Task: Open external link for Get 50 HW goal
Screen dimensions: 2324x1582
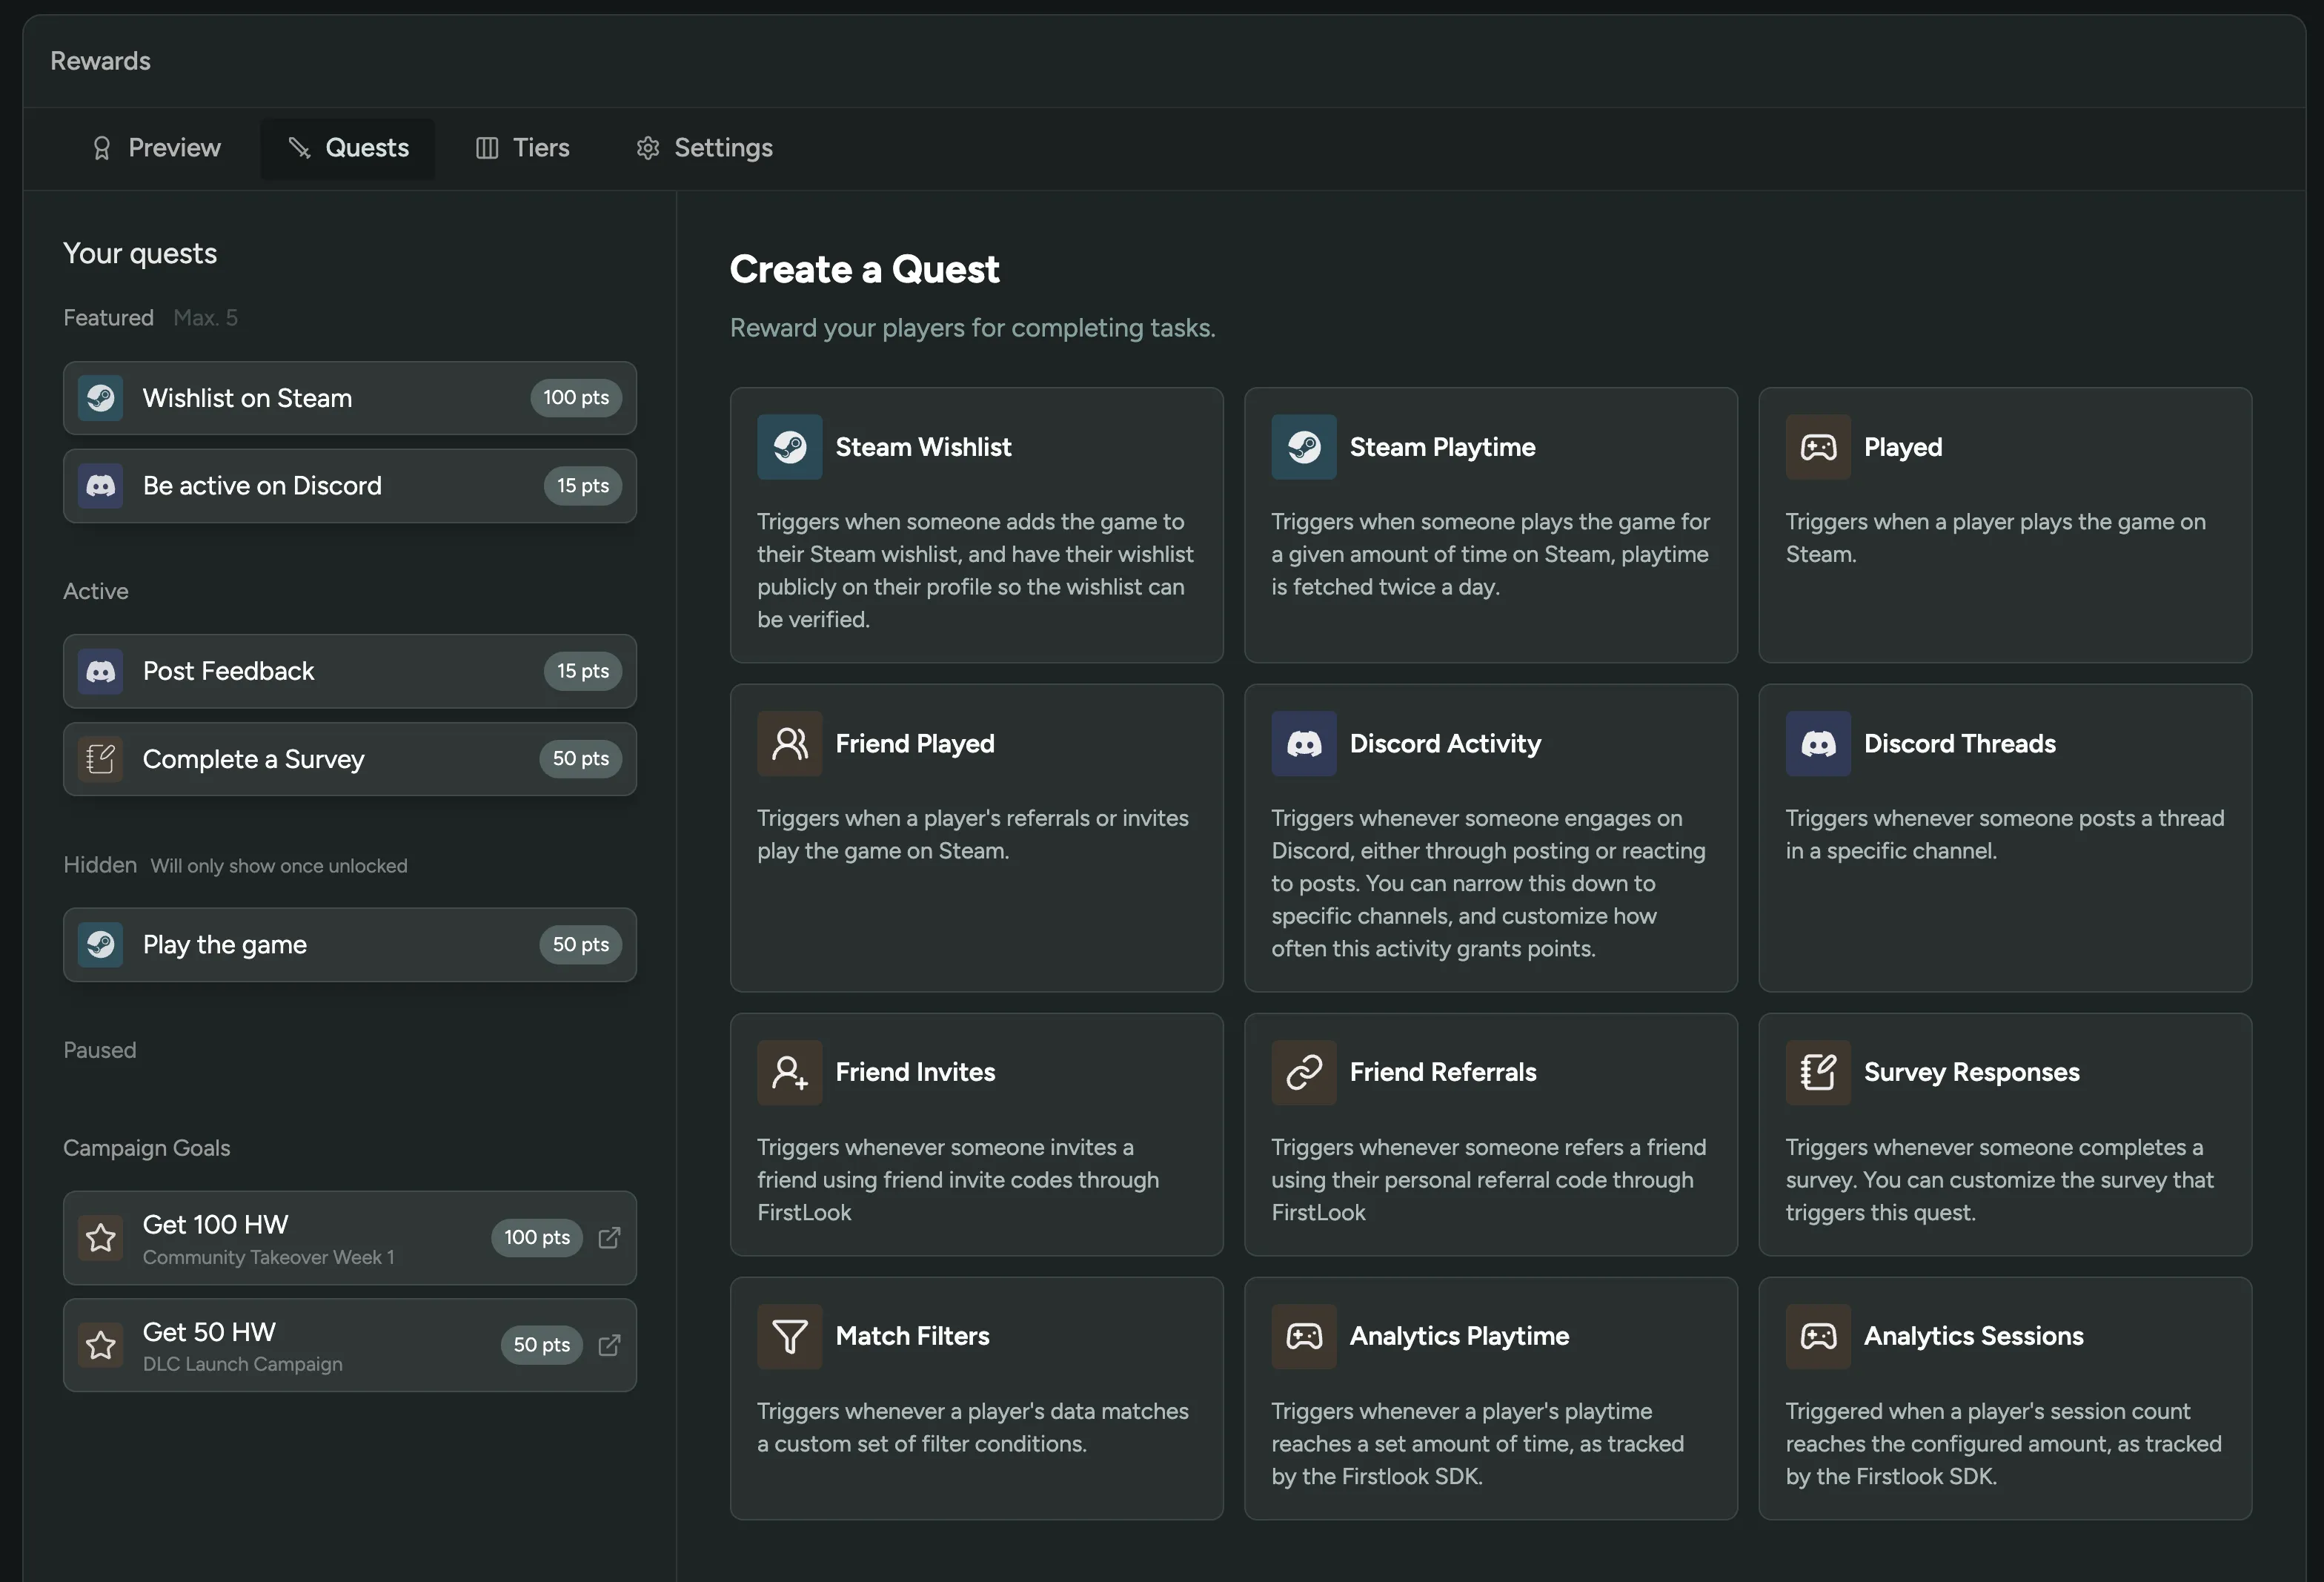Action: point(609,1345)
